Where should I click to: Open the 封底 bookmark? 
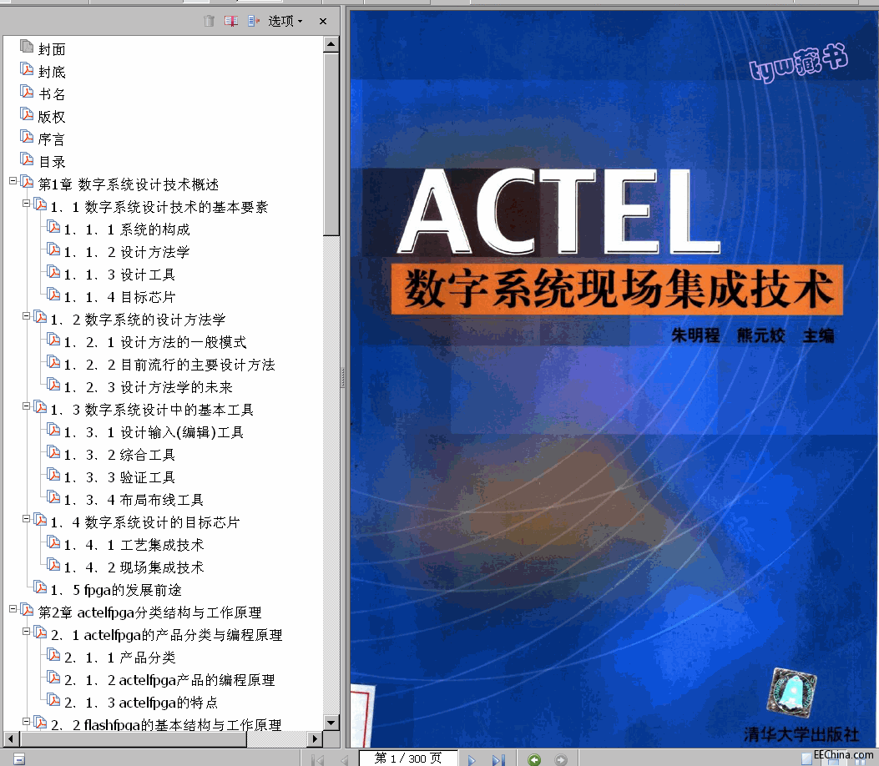[52, 72]
